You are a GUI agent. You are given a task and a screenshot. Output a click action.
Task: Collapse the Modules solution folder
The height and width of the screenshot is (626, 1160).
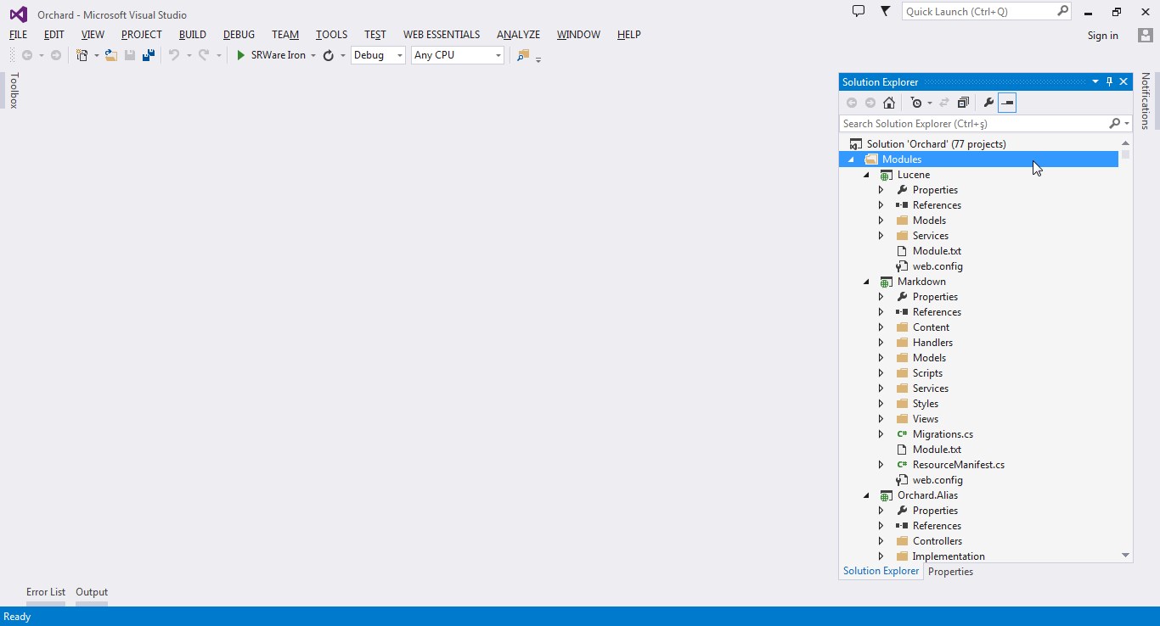851,159
